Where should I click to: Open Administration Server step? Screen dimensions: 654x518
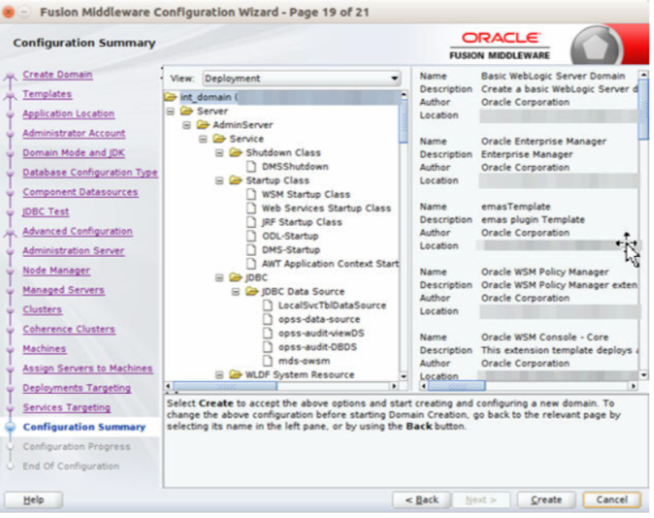coord(74,251)
